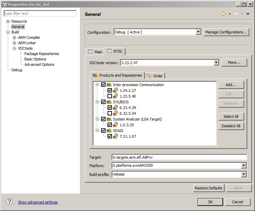
Task: Open the forward history dropdown arrow
Action: (242, 14)
